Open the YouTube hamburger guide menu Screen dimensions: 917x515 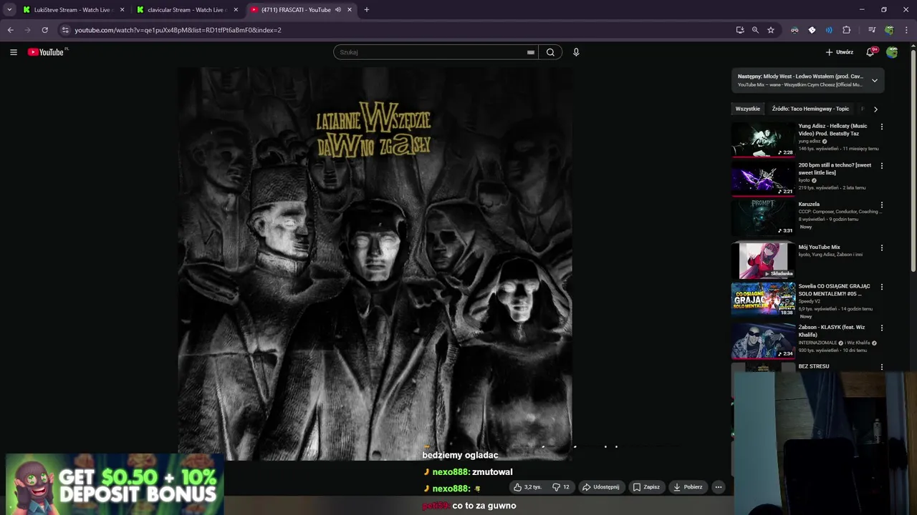(x=14, y=52)
